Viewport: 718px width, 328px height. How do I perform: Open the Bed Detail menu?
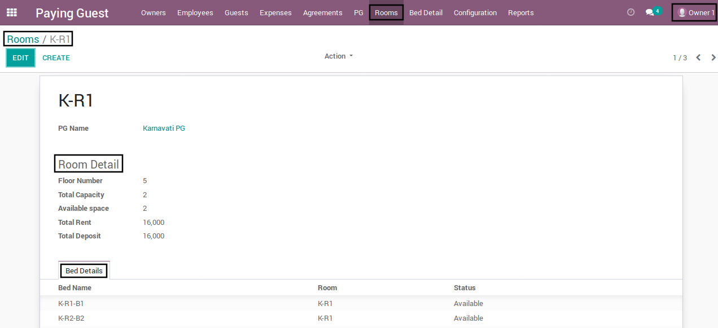(x=426, y=12)
